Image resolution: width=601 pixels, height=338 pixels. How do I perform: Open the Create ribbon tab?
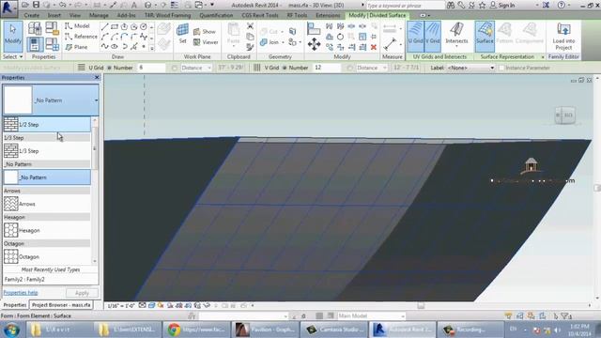(31, 15)
